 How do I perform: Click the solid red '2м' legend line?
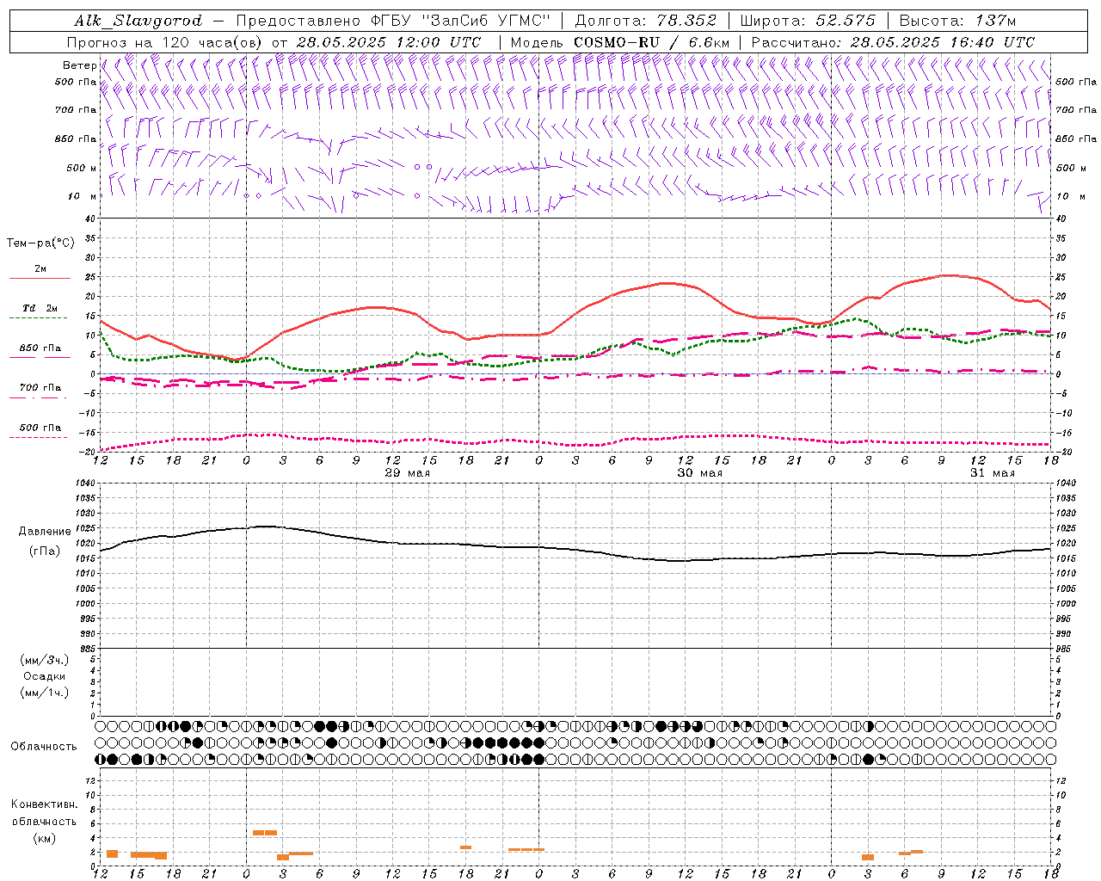[x=40, y=278]
